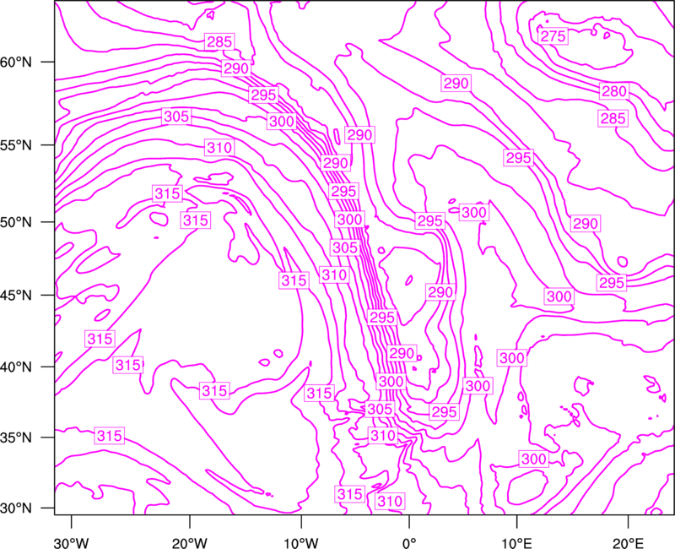Image resolution: width=675 pixels, height=549 pixels.
Task: Click the 305 label above the 310 near 55°N
Action: point(176,117)
